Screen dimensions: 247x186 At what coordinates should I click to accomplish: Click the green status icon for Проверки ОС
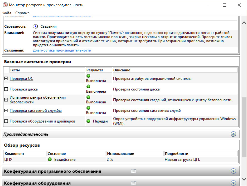[x=88, y=76]
